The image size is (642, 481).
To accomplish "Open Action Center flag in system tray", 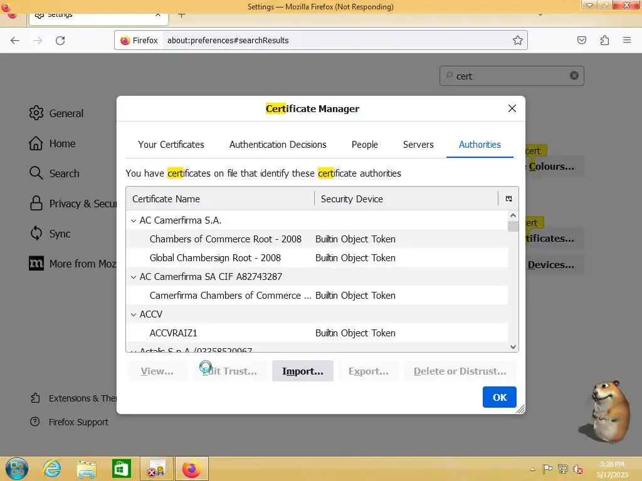I will coord(547,469).
